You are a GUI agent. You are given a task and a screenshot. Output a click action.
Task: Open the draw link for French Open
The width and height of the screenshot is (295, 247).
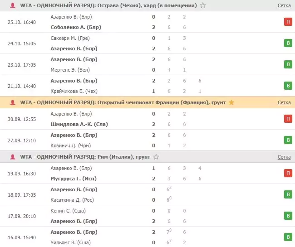[x=284, y=102]
